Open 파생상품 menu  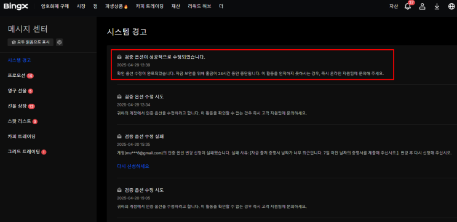point(117,6)
